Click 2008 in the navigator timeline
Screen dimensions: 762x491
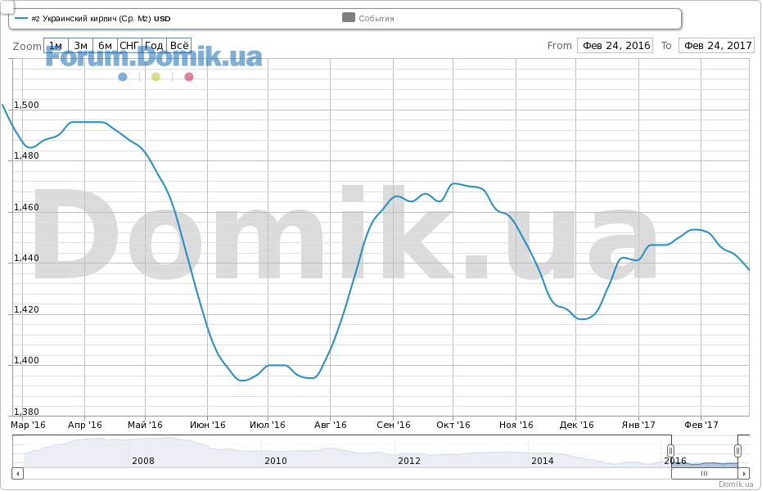point(143,461)
